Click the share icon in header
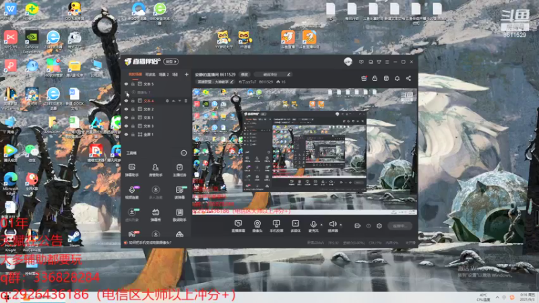Screen dimensions: 539x303 408,78
